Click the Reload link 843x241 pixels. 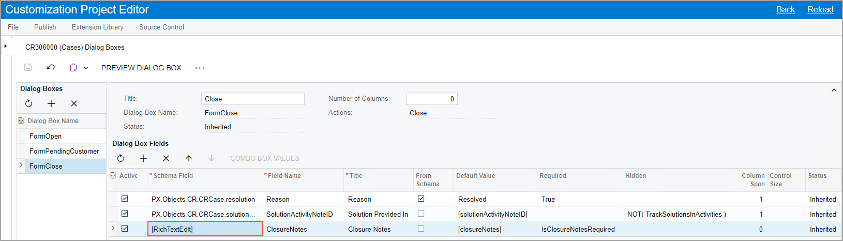pyautogui.click(x=820, y=9)
